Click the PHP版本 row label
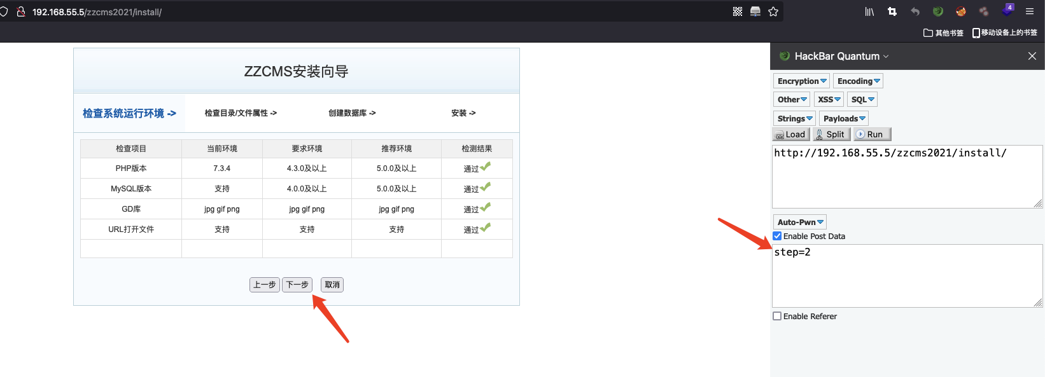The width and height of the screenshot is (1045, 377). (x=131, y=168)
